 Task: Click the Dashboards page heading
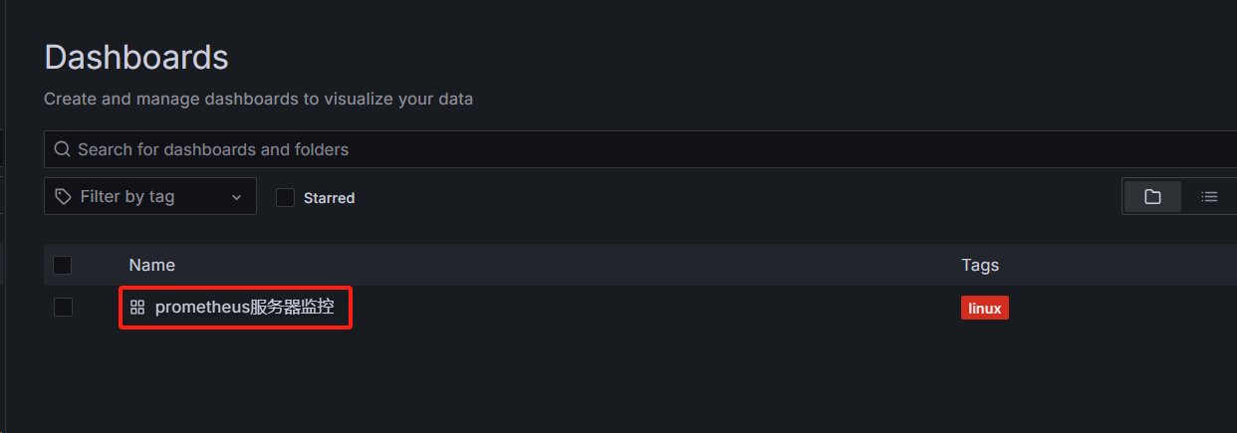pos(136,57)
